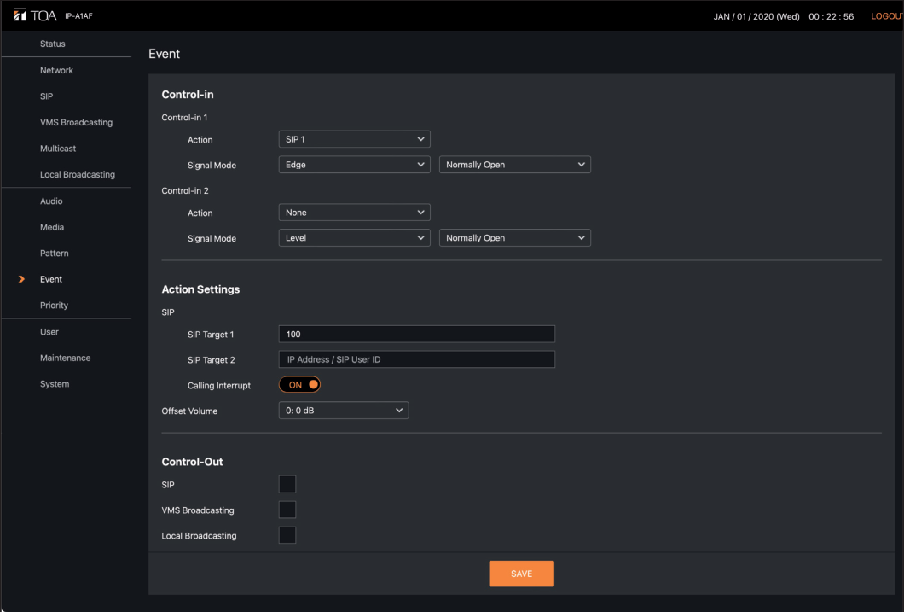Screen dimensions: 904x612
Task: Go to the Network settings page
Action: [x=56, y=70]
